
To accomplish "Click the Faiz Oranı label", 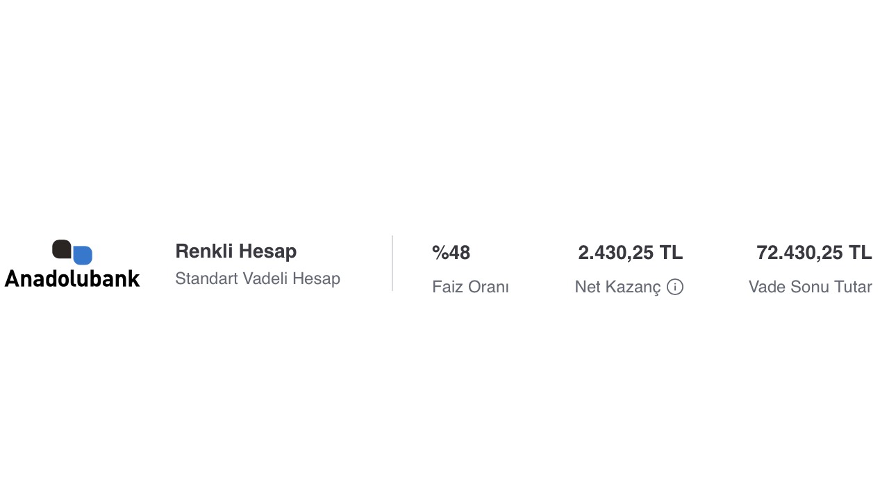I will point(470,287).
